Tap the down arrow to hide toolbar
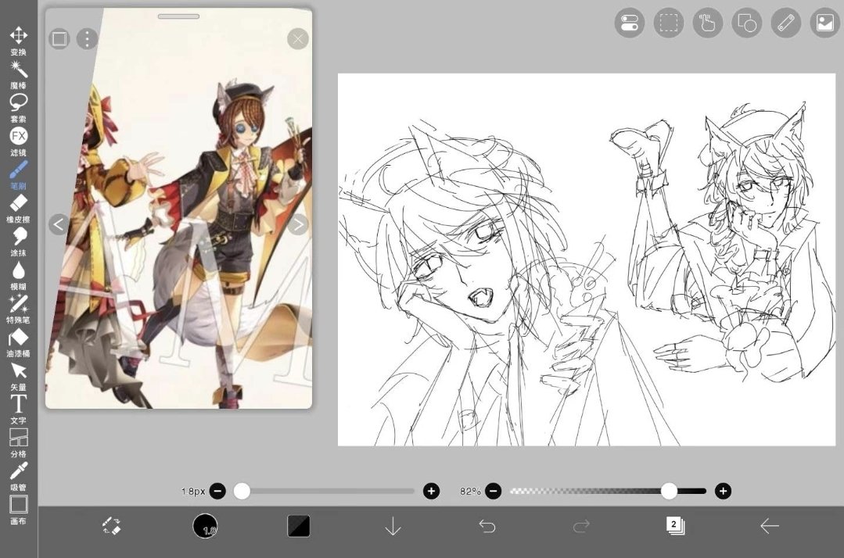The height and width of the screenshot is (558, 844). (x=393, y=526)
